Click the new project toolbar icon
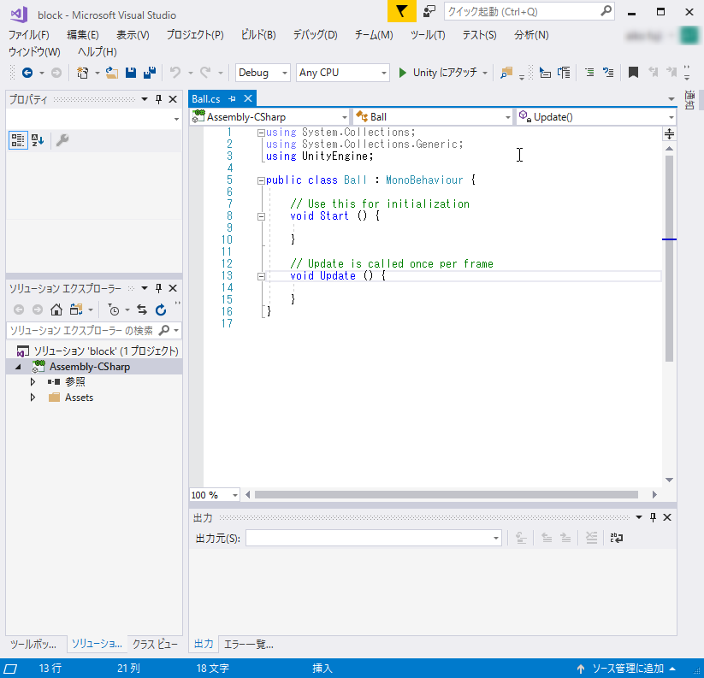Viewport: 704px width, 678px height. [83, 73]
